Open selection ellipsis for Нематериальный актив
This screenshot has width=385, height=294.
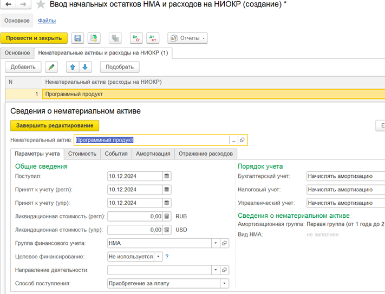(x=233, y=140)
